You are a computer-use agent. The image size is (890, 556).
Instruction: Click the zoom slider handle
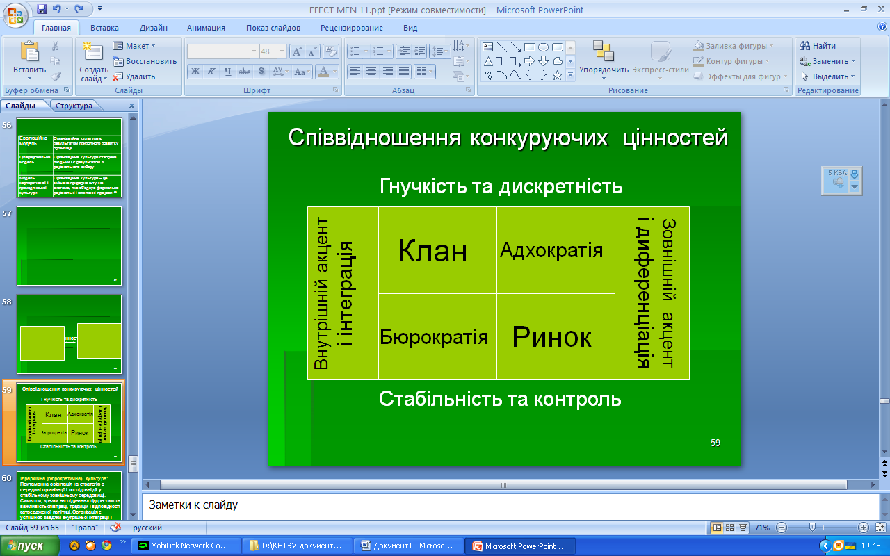(811, 528)
